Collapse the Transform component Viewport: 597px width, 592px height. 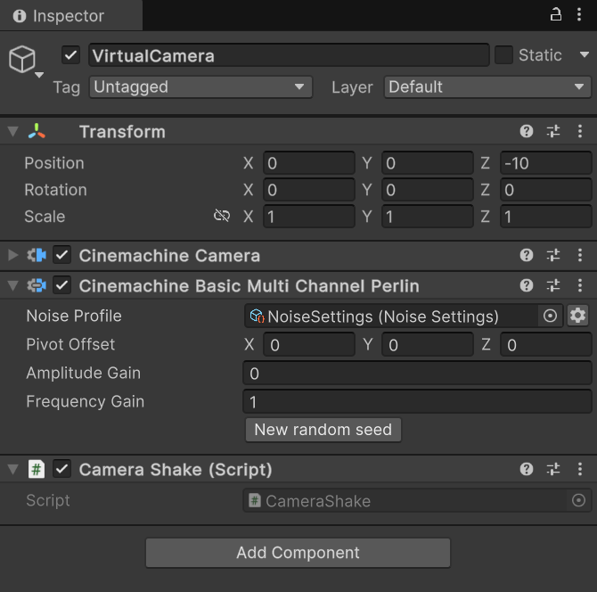[x=13, y=131]
